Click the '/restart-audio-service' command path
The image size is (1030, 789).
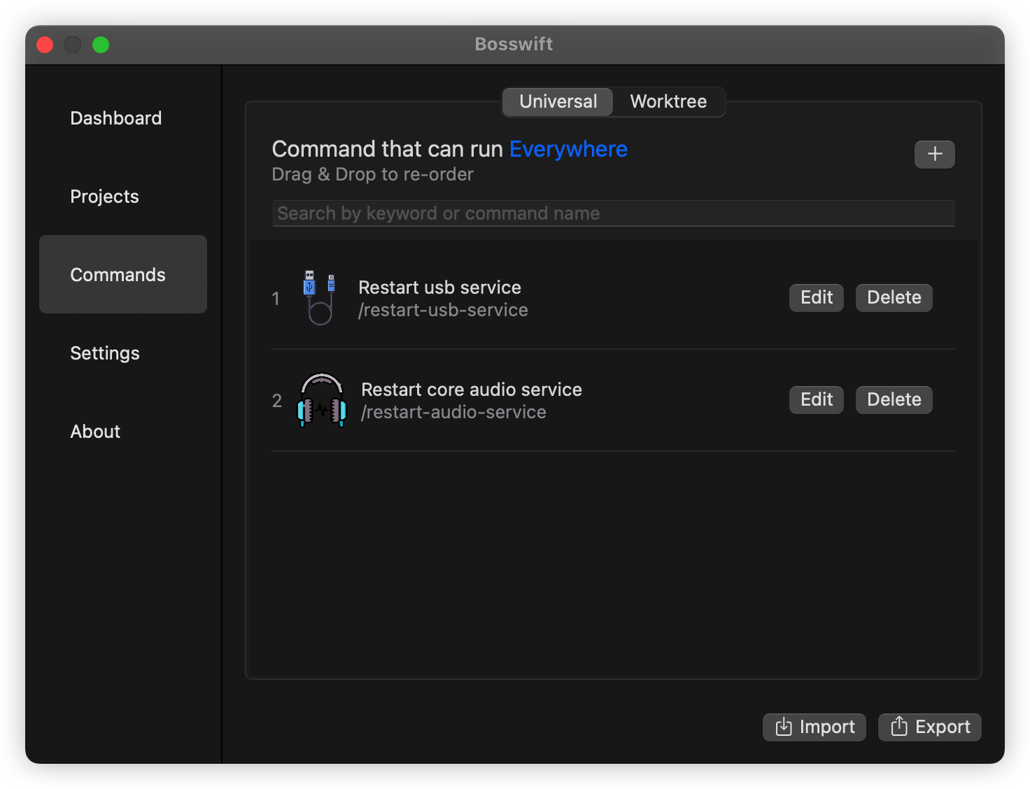453,412
